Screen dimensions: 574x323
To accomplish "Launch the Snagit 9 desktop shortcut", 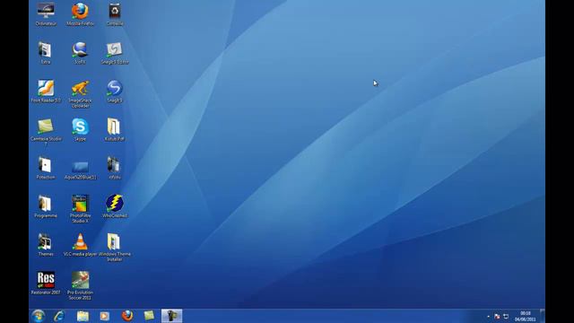I will click(115, 92).
